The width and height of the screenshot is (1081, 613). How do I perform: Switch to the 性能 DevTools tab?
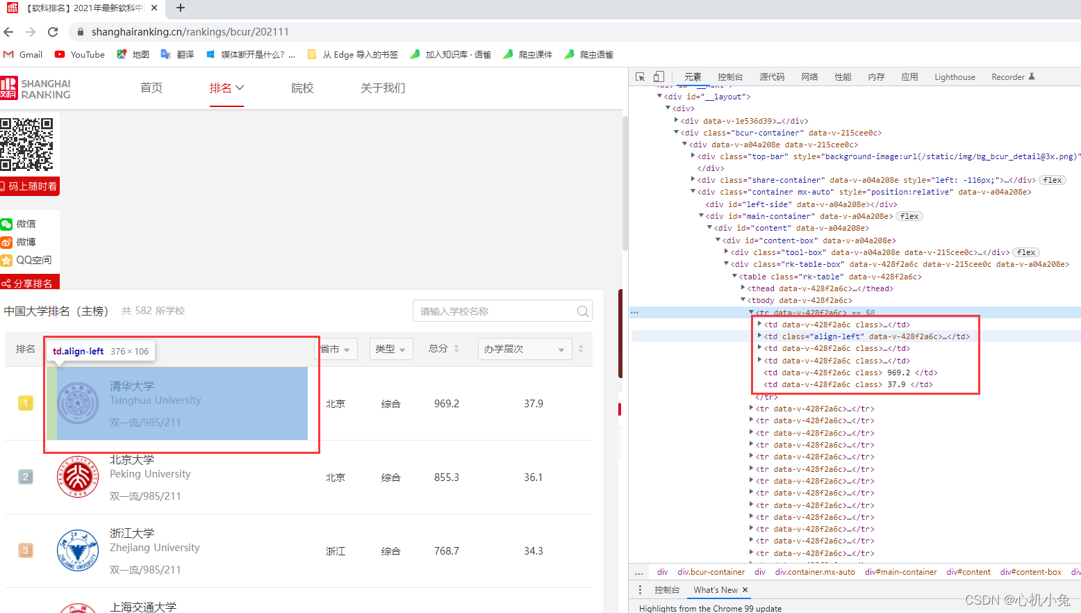(843, 76)
